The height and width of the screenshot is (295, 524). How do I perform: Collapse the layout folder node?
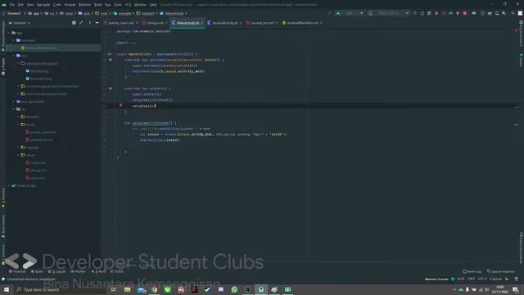point(18,125)
